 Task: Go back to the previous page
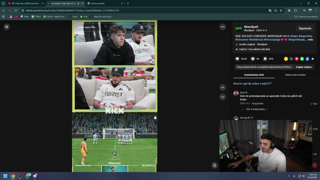3,10
